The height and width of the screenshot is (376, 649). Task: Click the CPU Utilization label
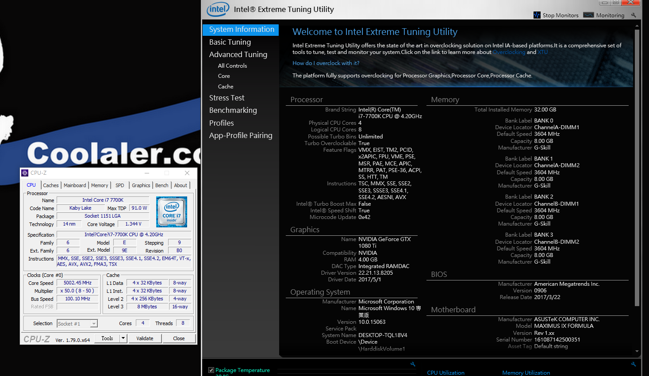[x=445, y=373]
